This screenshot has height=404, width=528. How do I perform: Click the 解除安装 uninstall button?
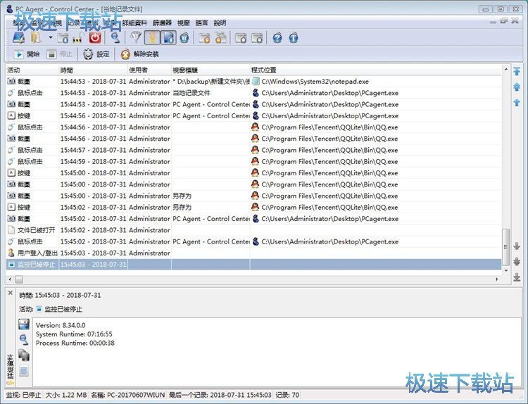click(x=139, y=54)
